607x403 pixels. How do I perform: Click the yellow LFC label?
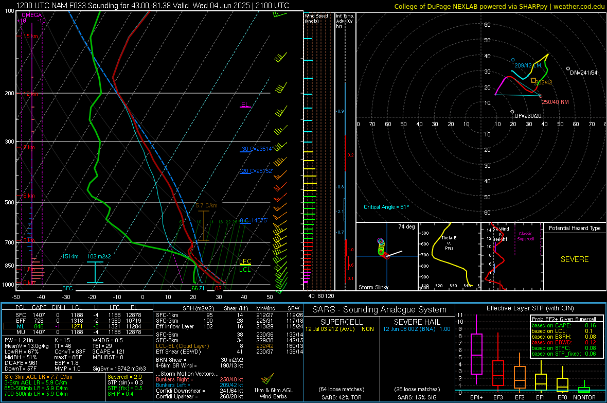tap(245, 261)
